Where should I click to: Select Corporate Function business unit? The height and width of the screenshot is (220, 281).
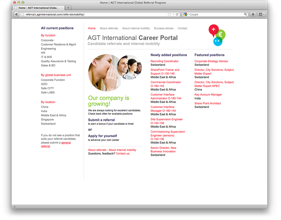click(x=53, y=80)
